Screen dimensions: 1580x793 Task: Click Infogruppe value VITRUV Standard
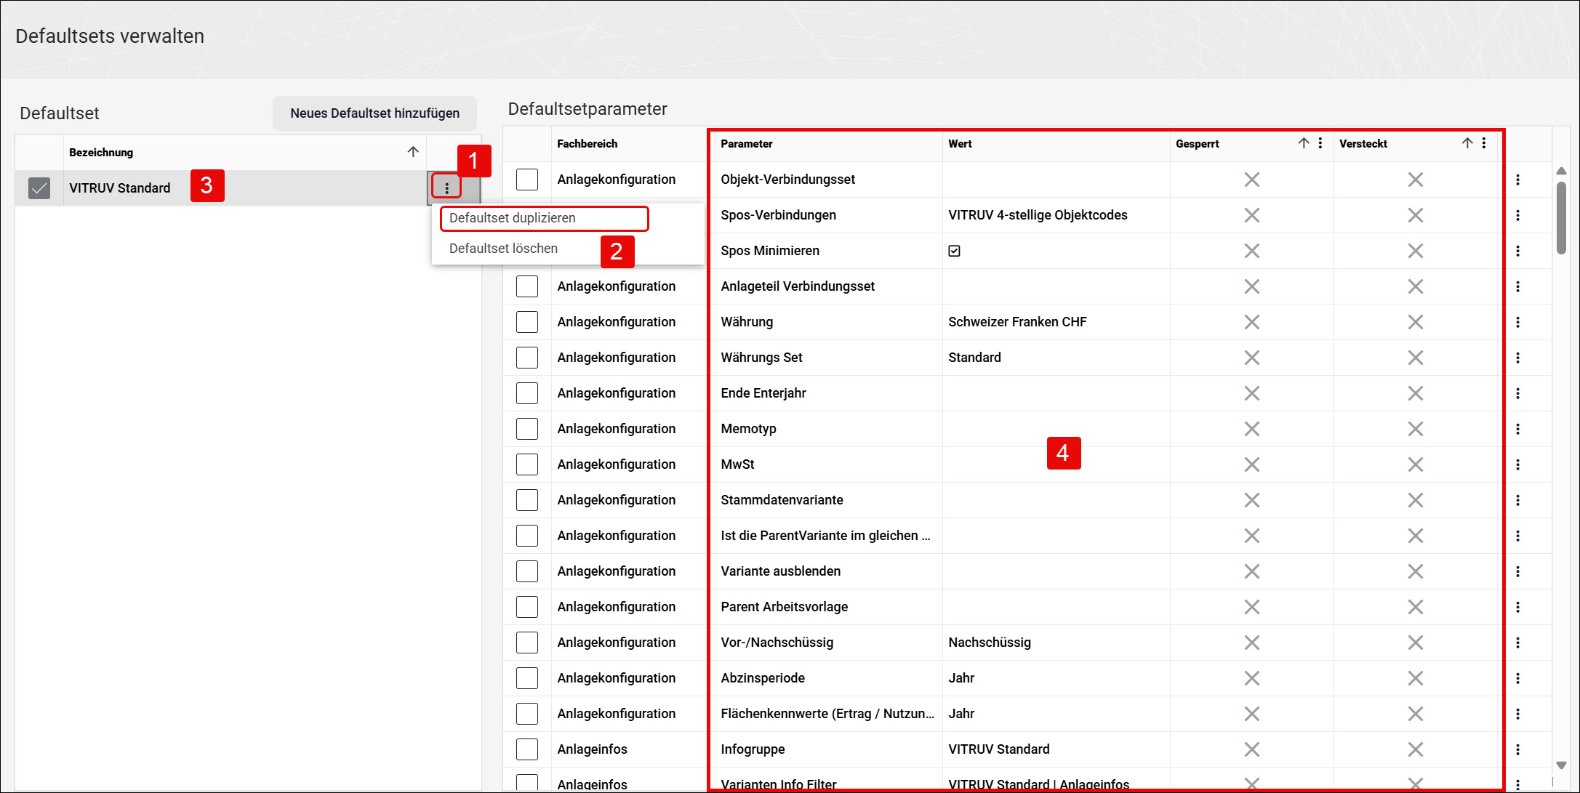998,749
